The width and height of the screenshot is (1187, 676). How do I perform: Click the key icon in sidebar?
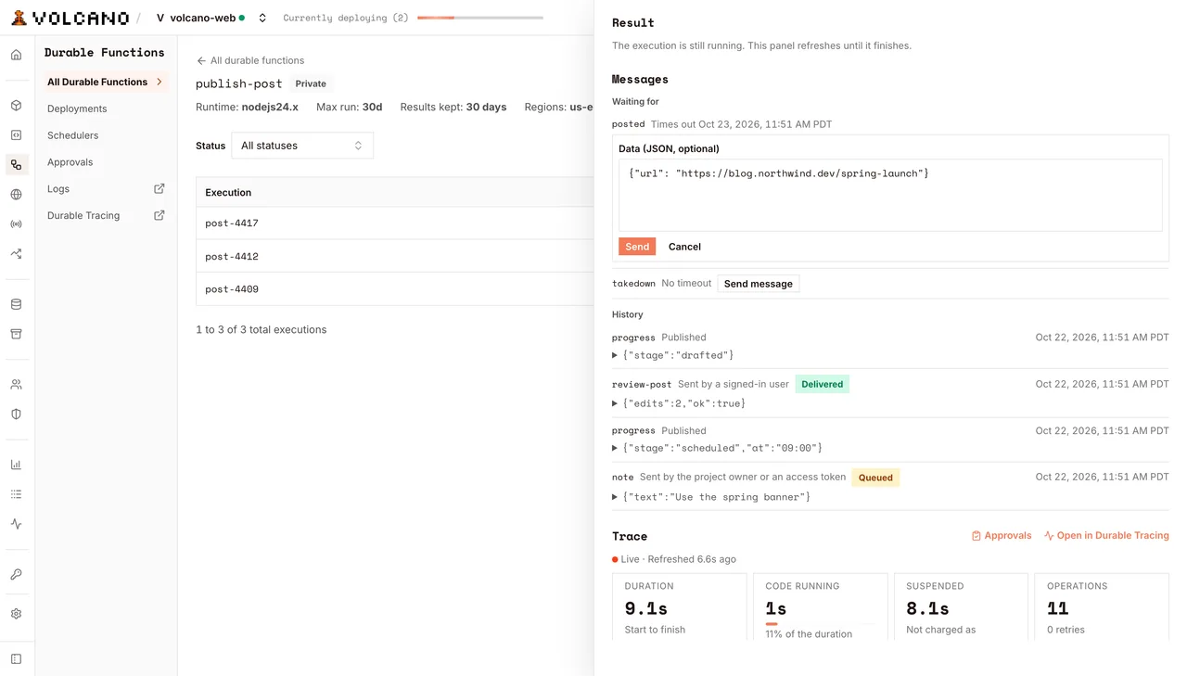[16, 575]
